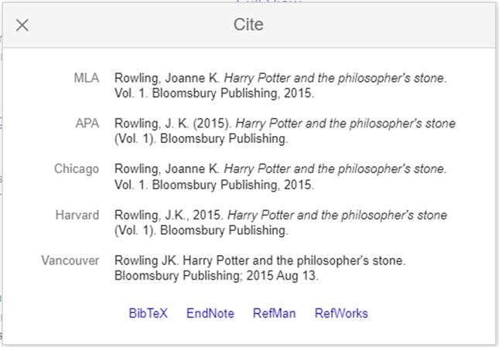Select the APA citation text
This screenshot has height=347, width=499.
[285, 131]
